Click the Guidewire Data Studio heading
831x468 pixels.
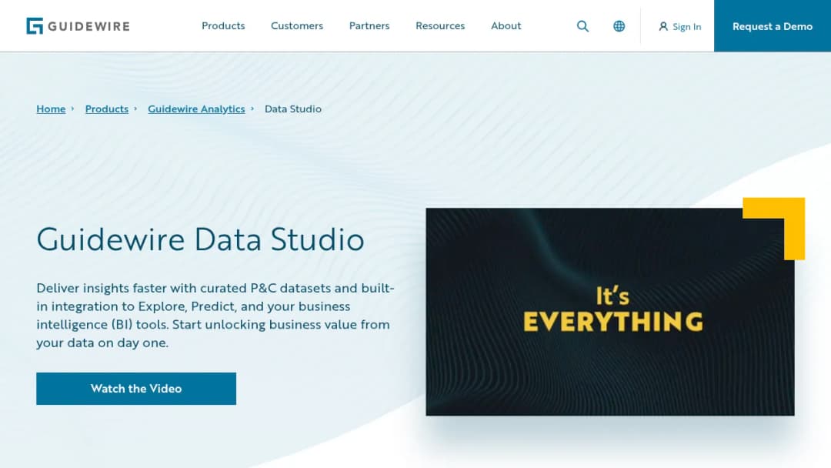(x=200, y=239)
